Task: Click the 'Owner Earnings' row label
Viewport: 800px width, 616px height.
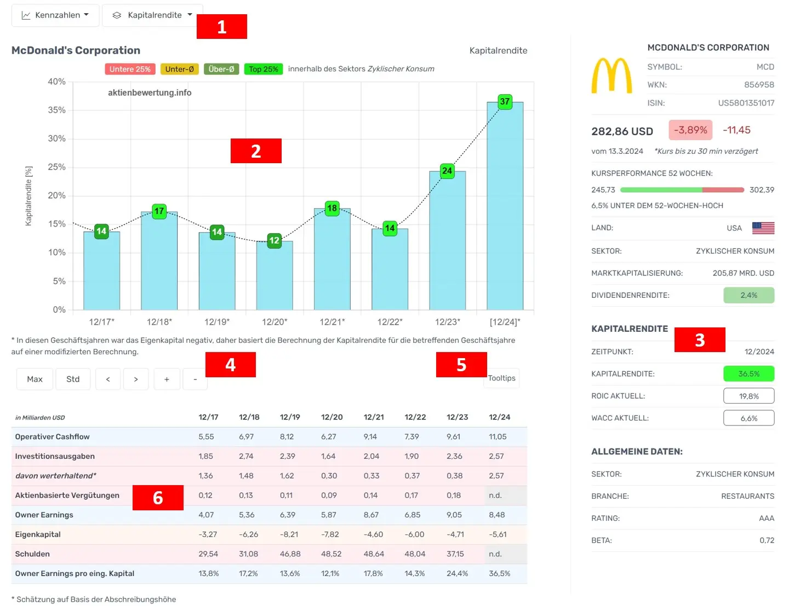Action: (44, 515)
